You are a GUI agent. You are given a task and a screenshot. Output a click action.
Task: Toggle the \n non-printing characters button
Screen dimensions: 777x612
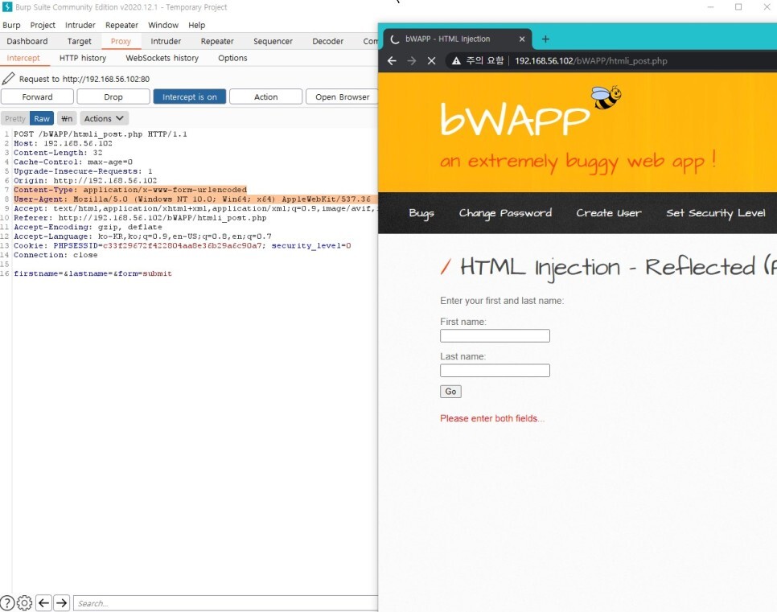tap(67, 118)
